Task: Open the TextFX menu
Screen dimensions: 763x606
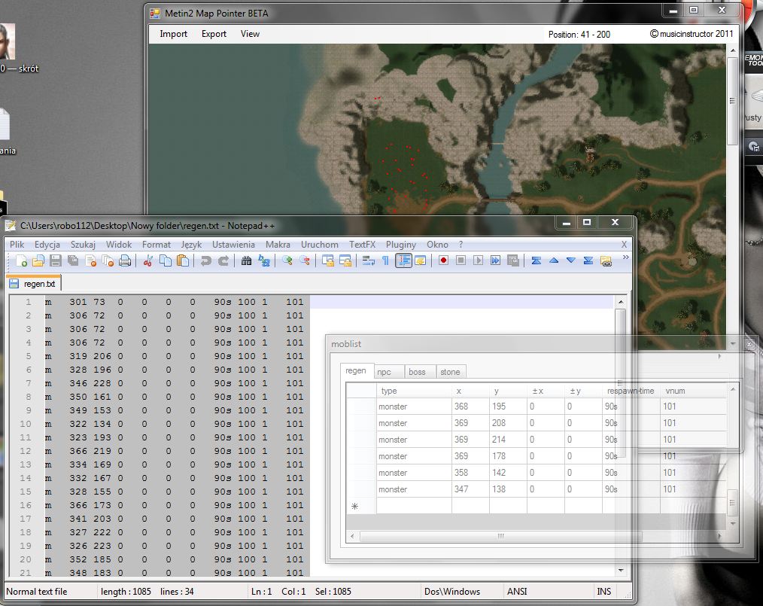Action: [x=362, y=245]
